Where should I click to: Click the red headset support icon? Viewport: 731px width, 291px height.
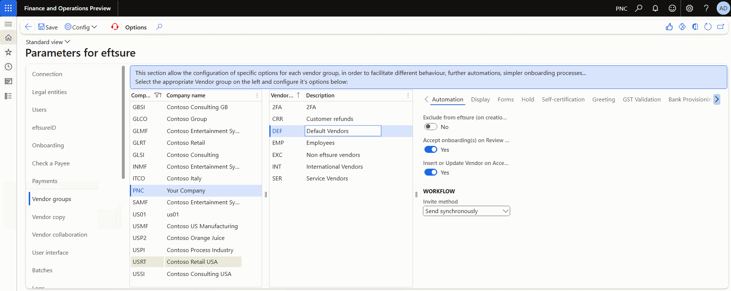coord(115,27)
